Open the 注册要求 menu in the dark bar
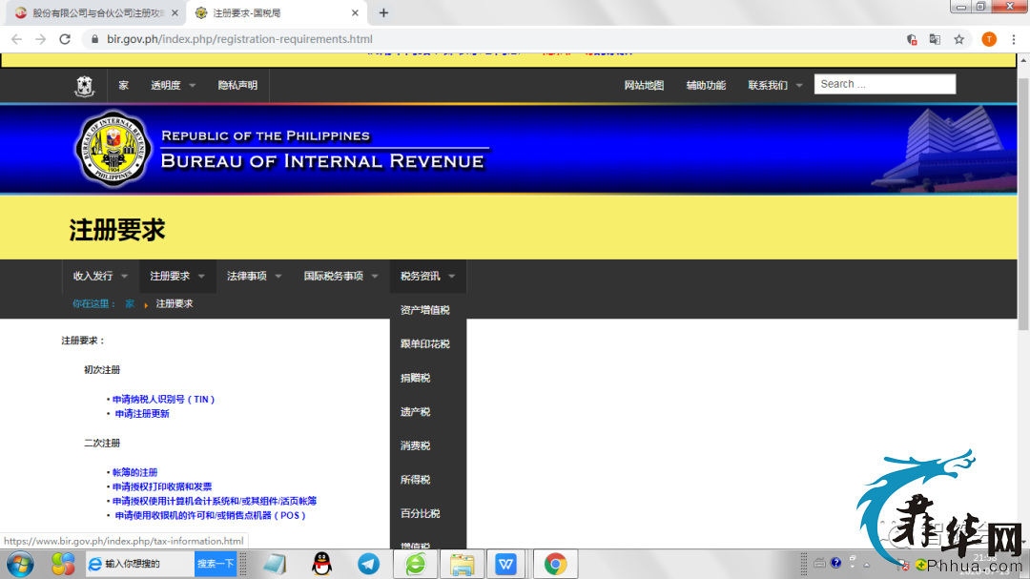The image size is (1030, 579). [170, 276]
